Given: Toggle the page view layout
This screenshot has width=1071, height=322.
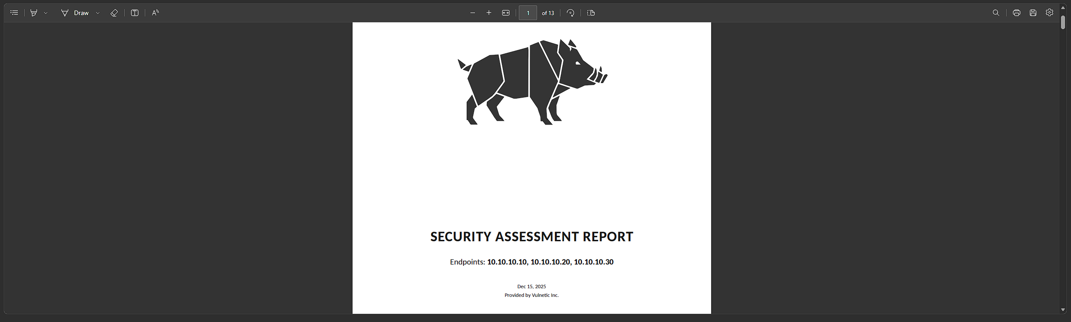Looking at the screenshot, I should (x=591, y=13).
